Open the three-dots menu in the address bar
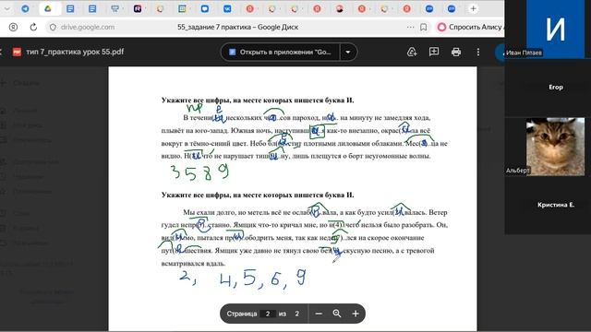Image resolution: width=591 pixels, height=332 pixels. [x=410, y=27]
